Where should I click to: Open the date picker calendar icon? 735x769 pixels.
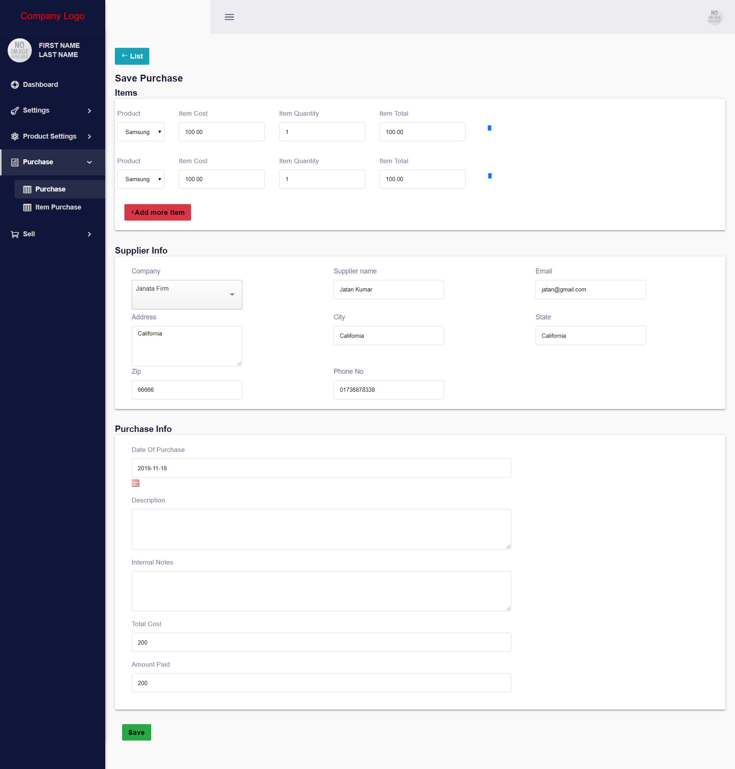[x=136, y=483]
